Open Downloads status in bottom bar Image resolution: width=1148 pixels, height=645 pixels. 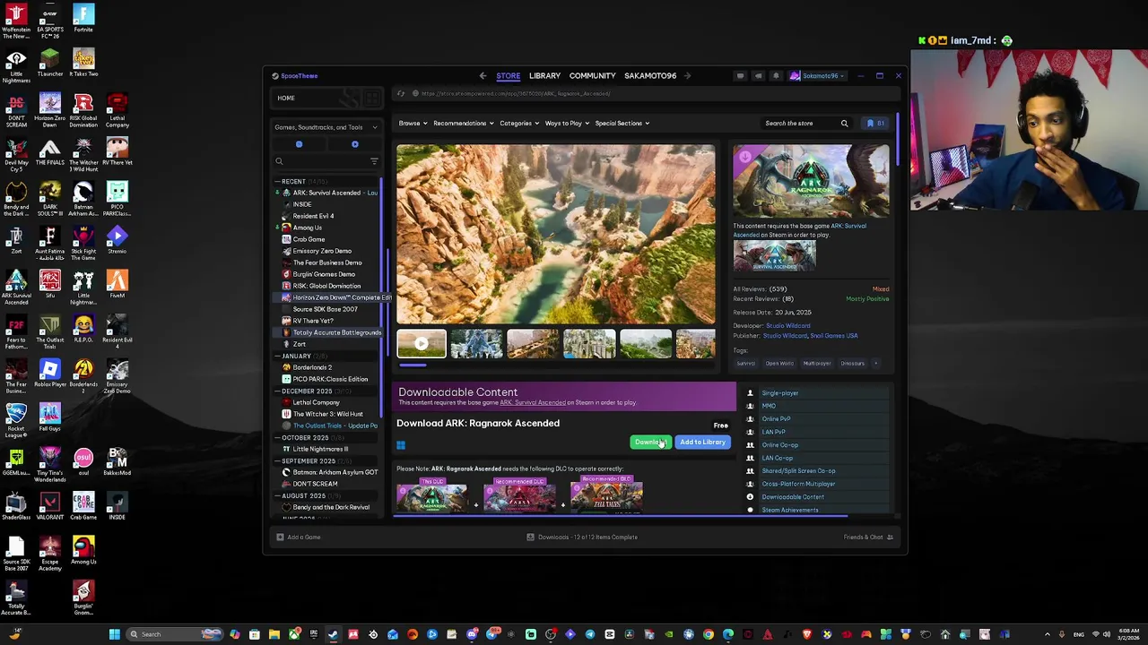click(582, 537)
